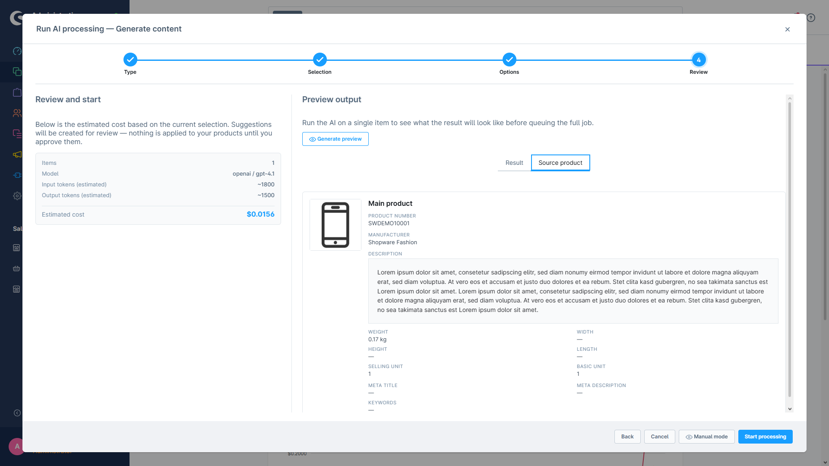Click the preview panel scroll-up arrow

790,98
